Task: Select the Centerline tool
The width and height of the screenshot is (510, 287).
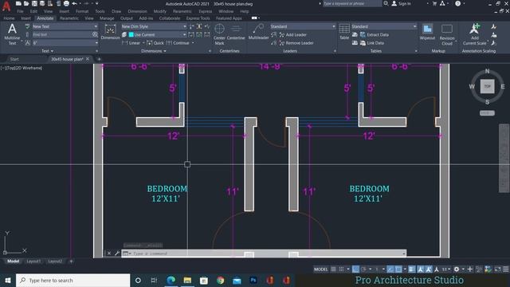Action: pyautogui.click(x=236, y=32)
